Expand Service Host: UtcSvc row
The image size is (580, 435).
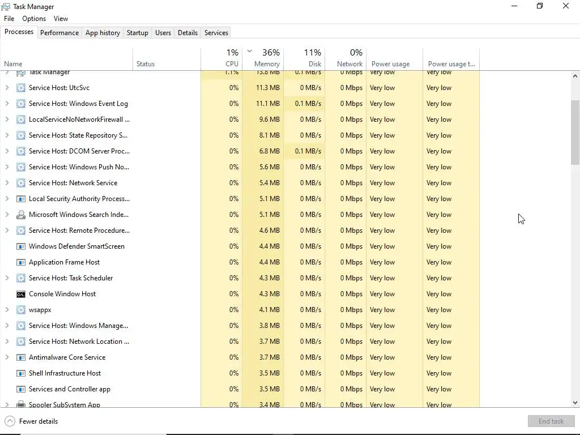(x=7, y=88)
